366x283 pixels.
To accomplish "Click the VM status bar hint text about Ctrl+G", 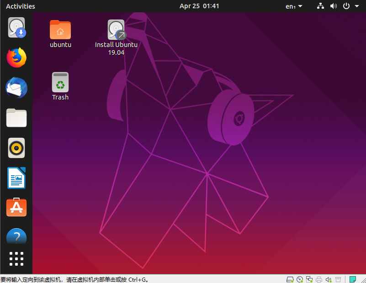I will [x=74, y=279].
